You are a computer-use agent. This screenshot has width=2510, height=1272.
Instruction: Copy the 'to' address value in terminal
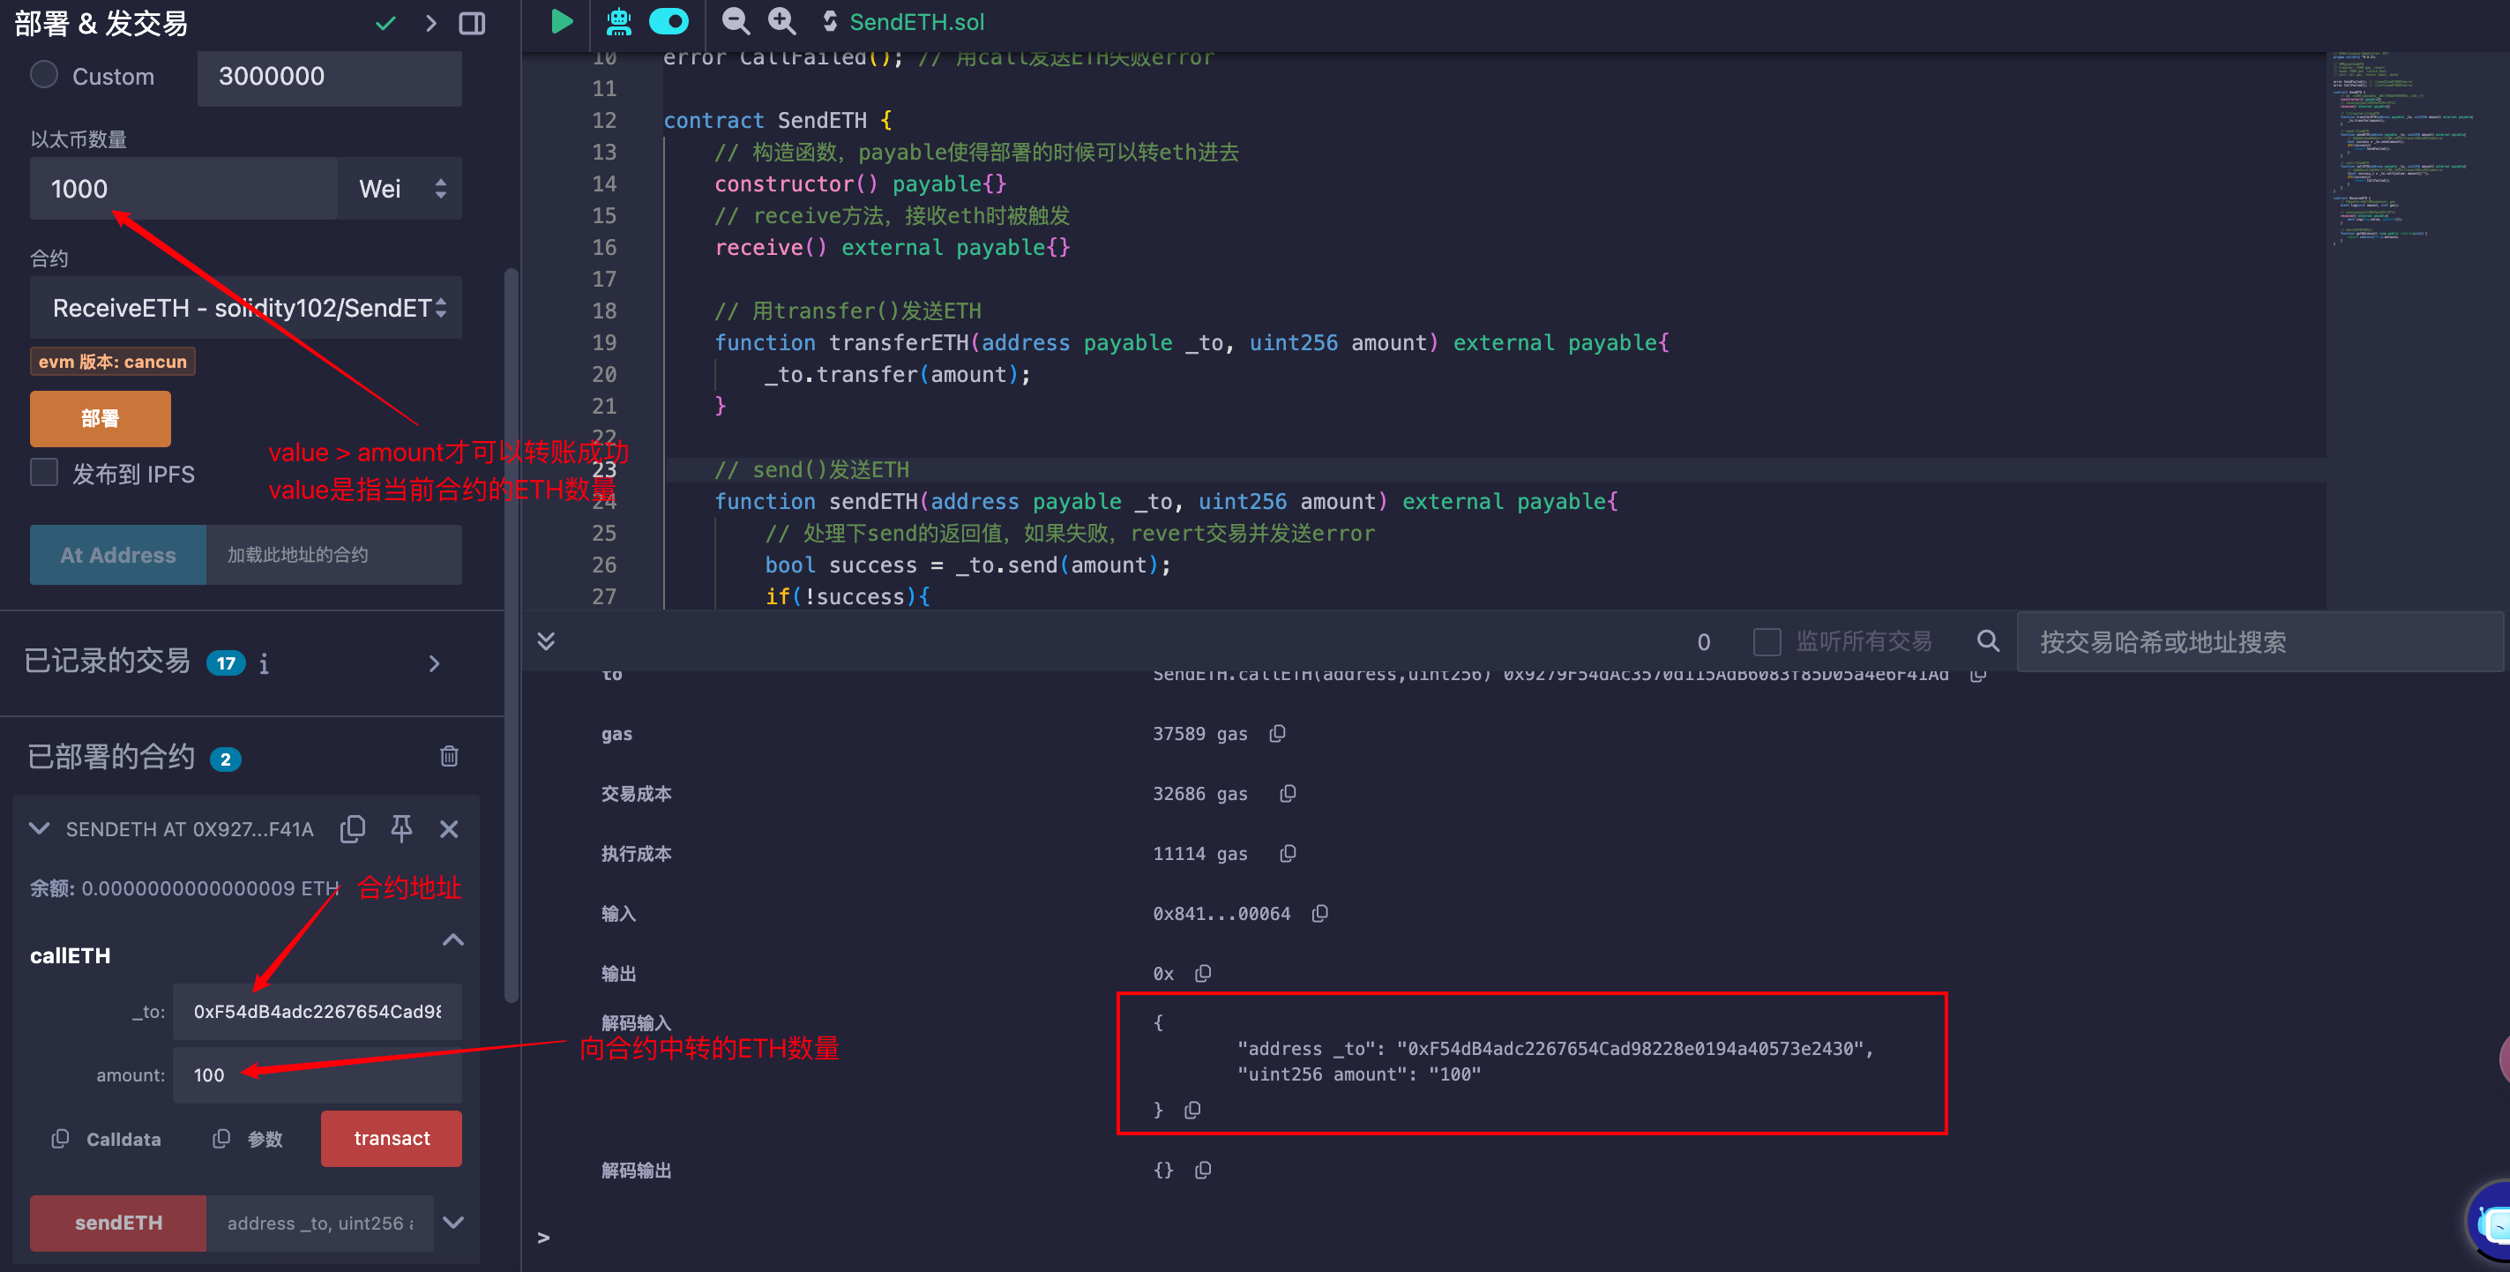point(1977,674)
